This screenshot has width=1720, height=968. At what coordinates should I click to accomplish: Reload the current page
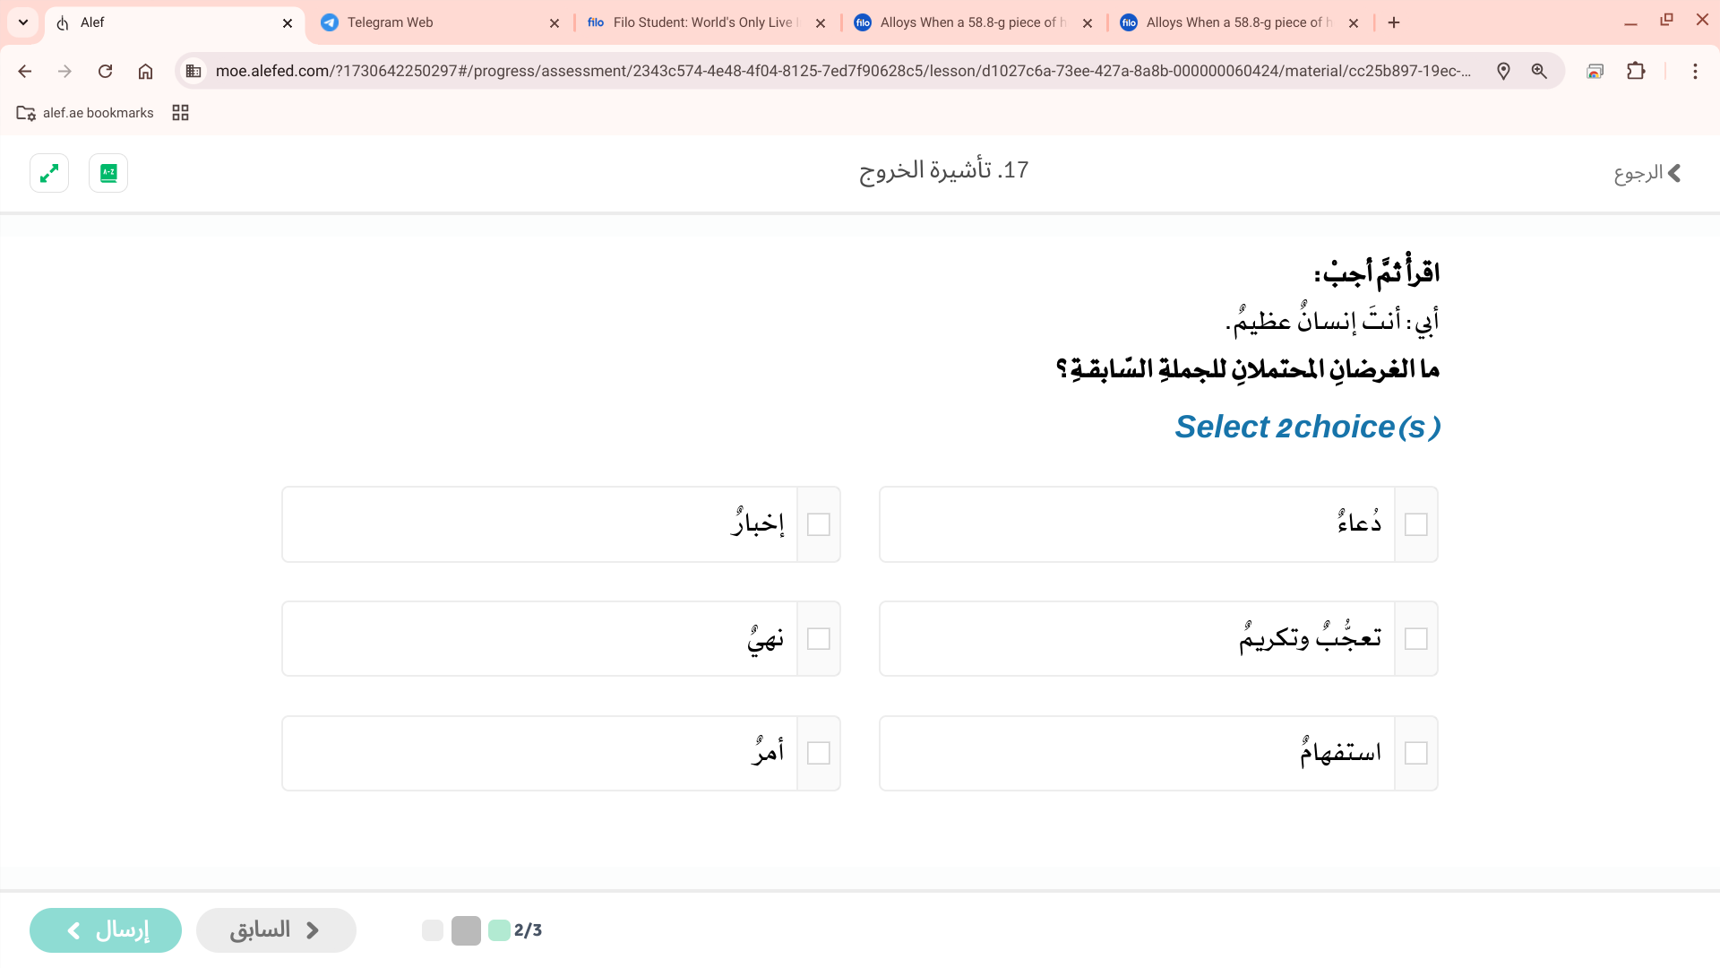coord(105,71)
